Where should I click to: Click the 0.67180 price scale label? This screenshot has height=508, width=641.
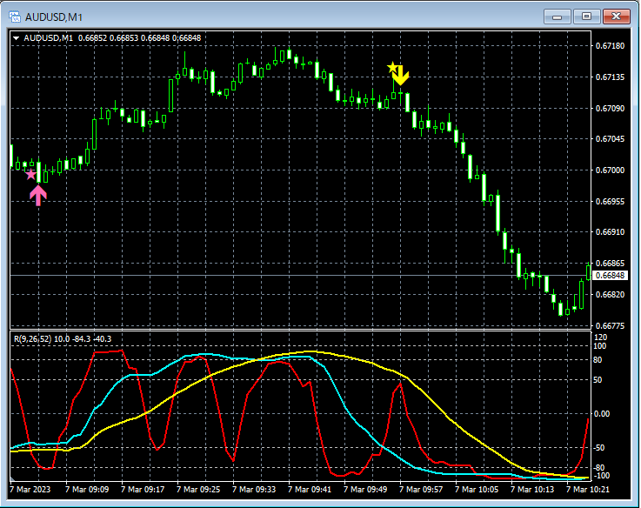[x=611, y=46]
